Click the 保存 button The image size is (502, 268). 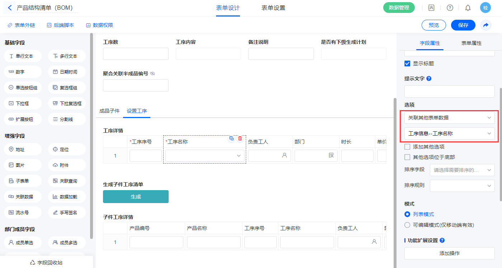click(x=463, y=25)
